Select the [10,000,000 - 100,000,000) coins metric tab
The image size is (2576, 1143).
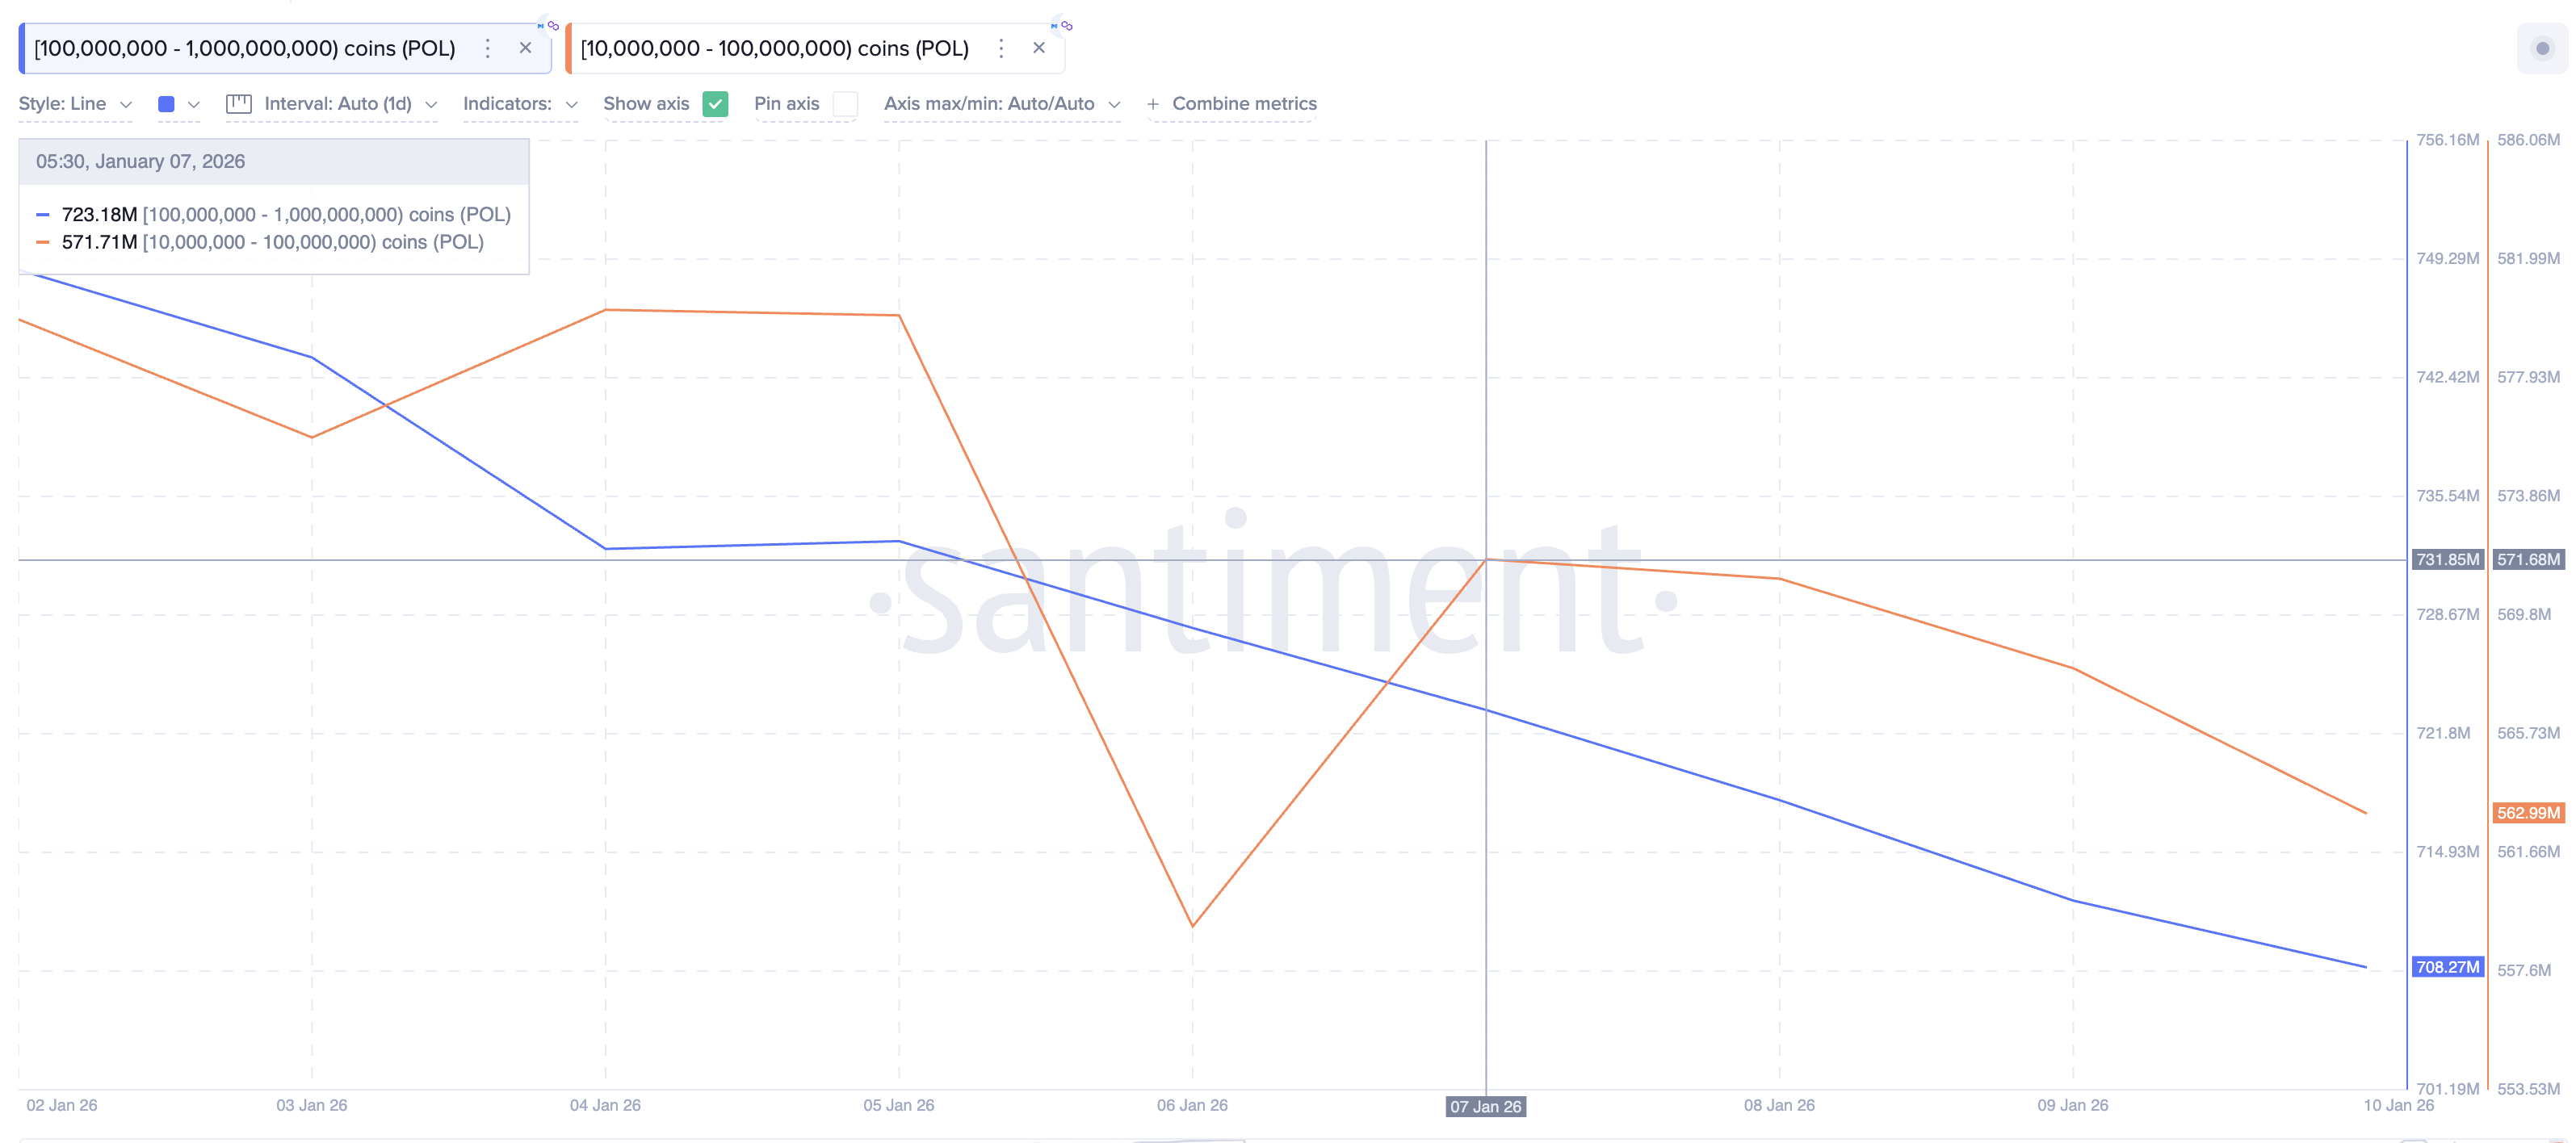(x=775, y=47)
